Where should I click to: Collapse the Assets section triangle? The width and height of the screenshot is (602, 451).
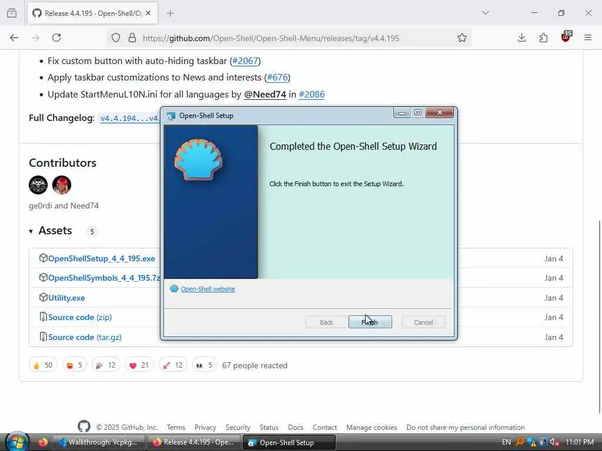(31, 231)
